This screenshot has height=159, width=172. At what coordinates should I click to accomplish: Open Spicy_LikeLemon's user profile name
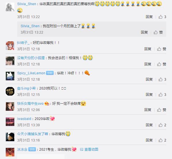click(x=31, y=73)
